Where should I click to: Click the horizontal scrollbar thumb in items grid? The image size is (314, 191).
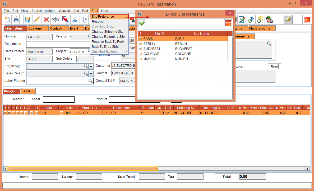[x=82, y=169]
